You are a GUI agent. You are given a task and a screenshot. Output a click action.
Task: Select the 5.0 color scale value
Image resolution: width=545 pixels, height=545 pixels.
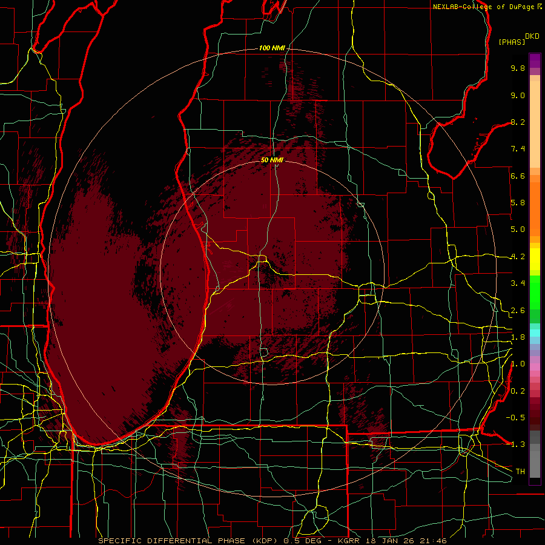click(518, 230)
